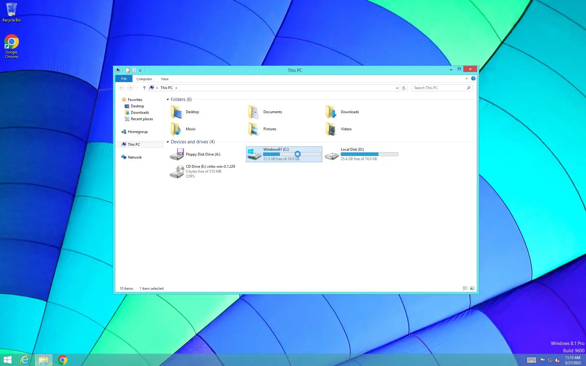Viewport: 586px width, 366px height.
Task: Open the blue File menu button
Action: 124,79
